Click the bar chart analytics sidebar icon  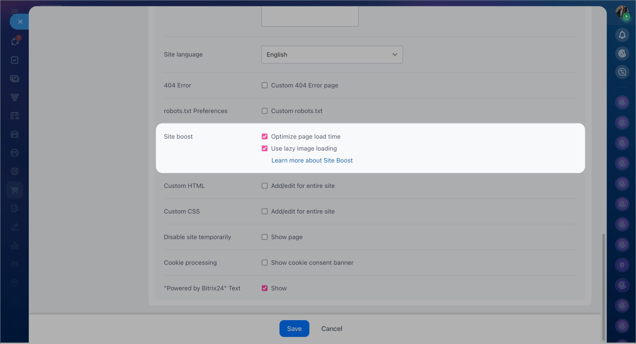click(15, 245)
